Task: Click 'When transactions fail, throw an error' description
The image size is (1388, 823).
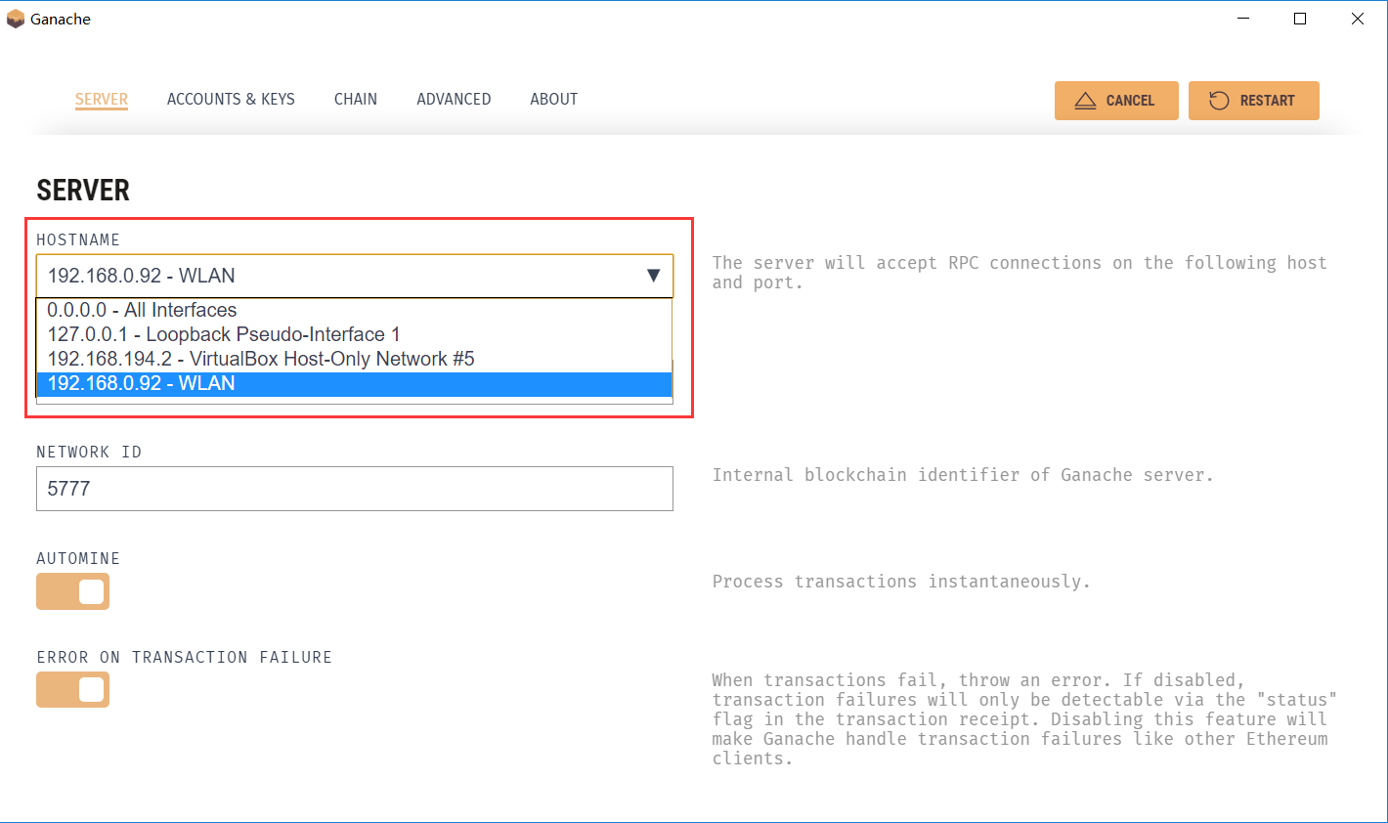Action: (x=1024, y=719)
